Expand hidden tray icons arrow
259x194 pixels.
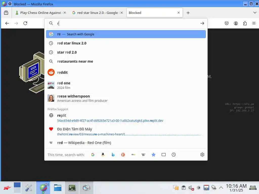point(221,188)
